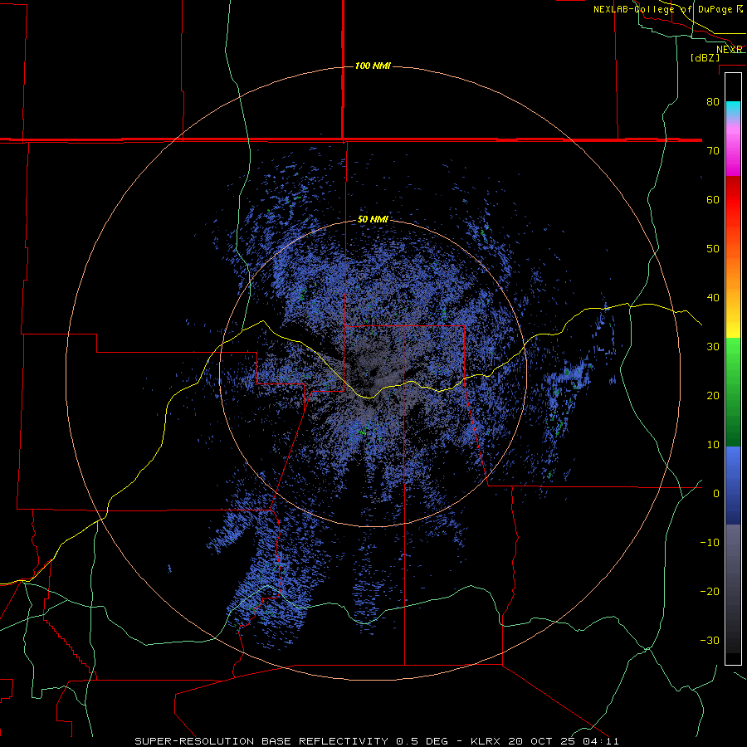Select the 30 value on the dBZ scale
Image resolution: width=747 pixels, height=747 pixels.
coord(713,346)
